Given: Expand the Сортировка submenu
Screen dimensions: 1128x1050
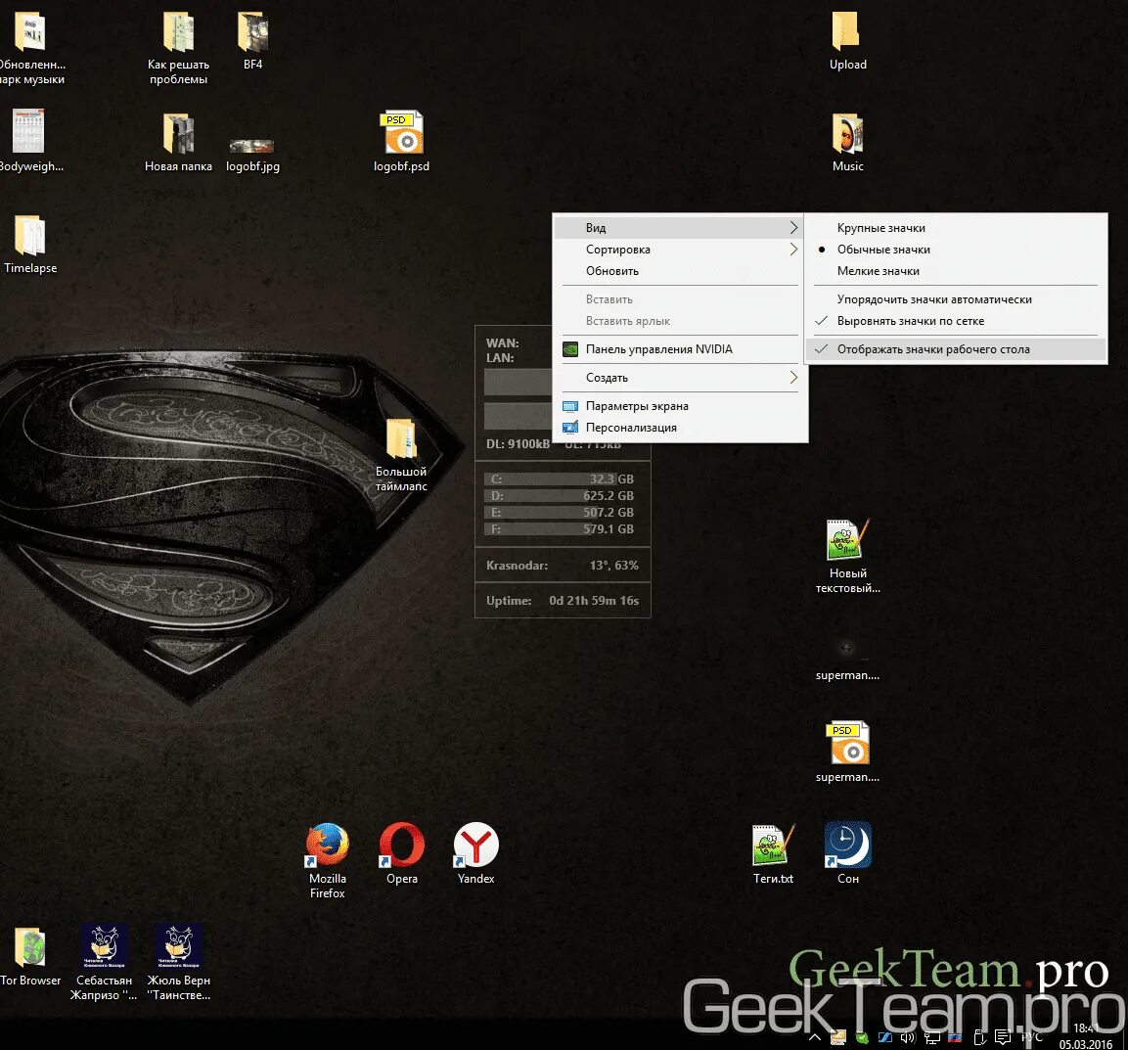Looking at the screenshot, I should 680,249.
